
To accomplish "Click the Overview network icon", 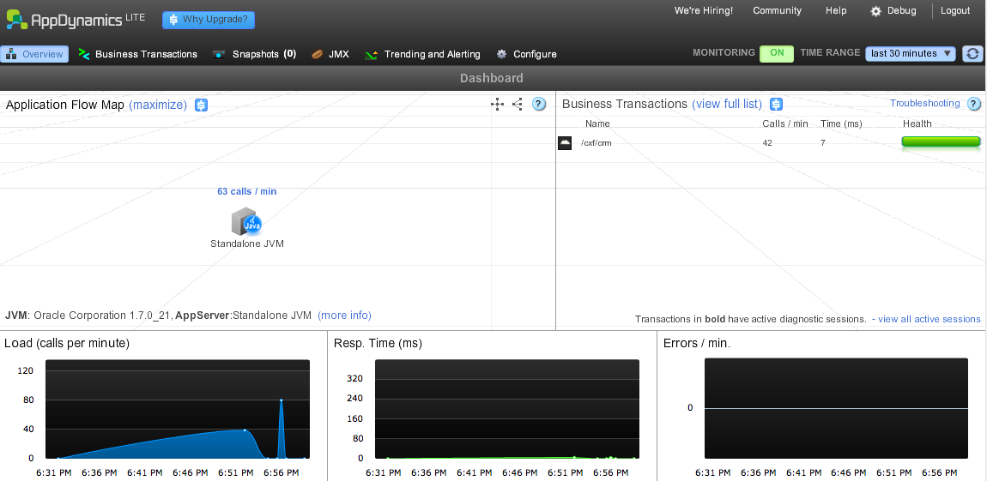I will pos(10,54).
